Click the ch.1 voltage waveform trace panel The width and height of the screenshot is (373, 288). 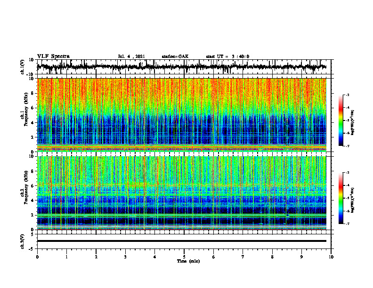pos(184,67)
